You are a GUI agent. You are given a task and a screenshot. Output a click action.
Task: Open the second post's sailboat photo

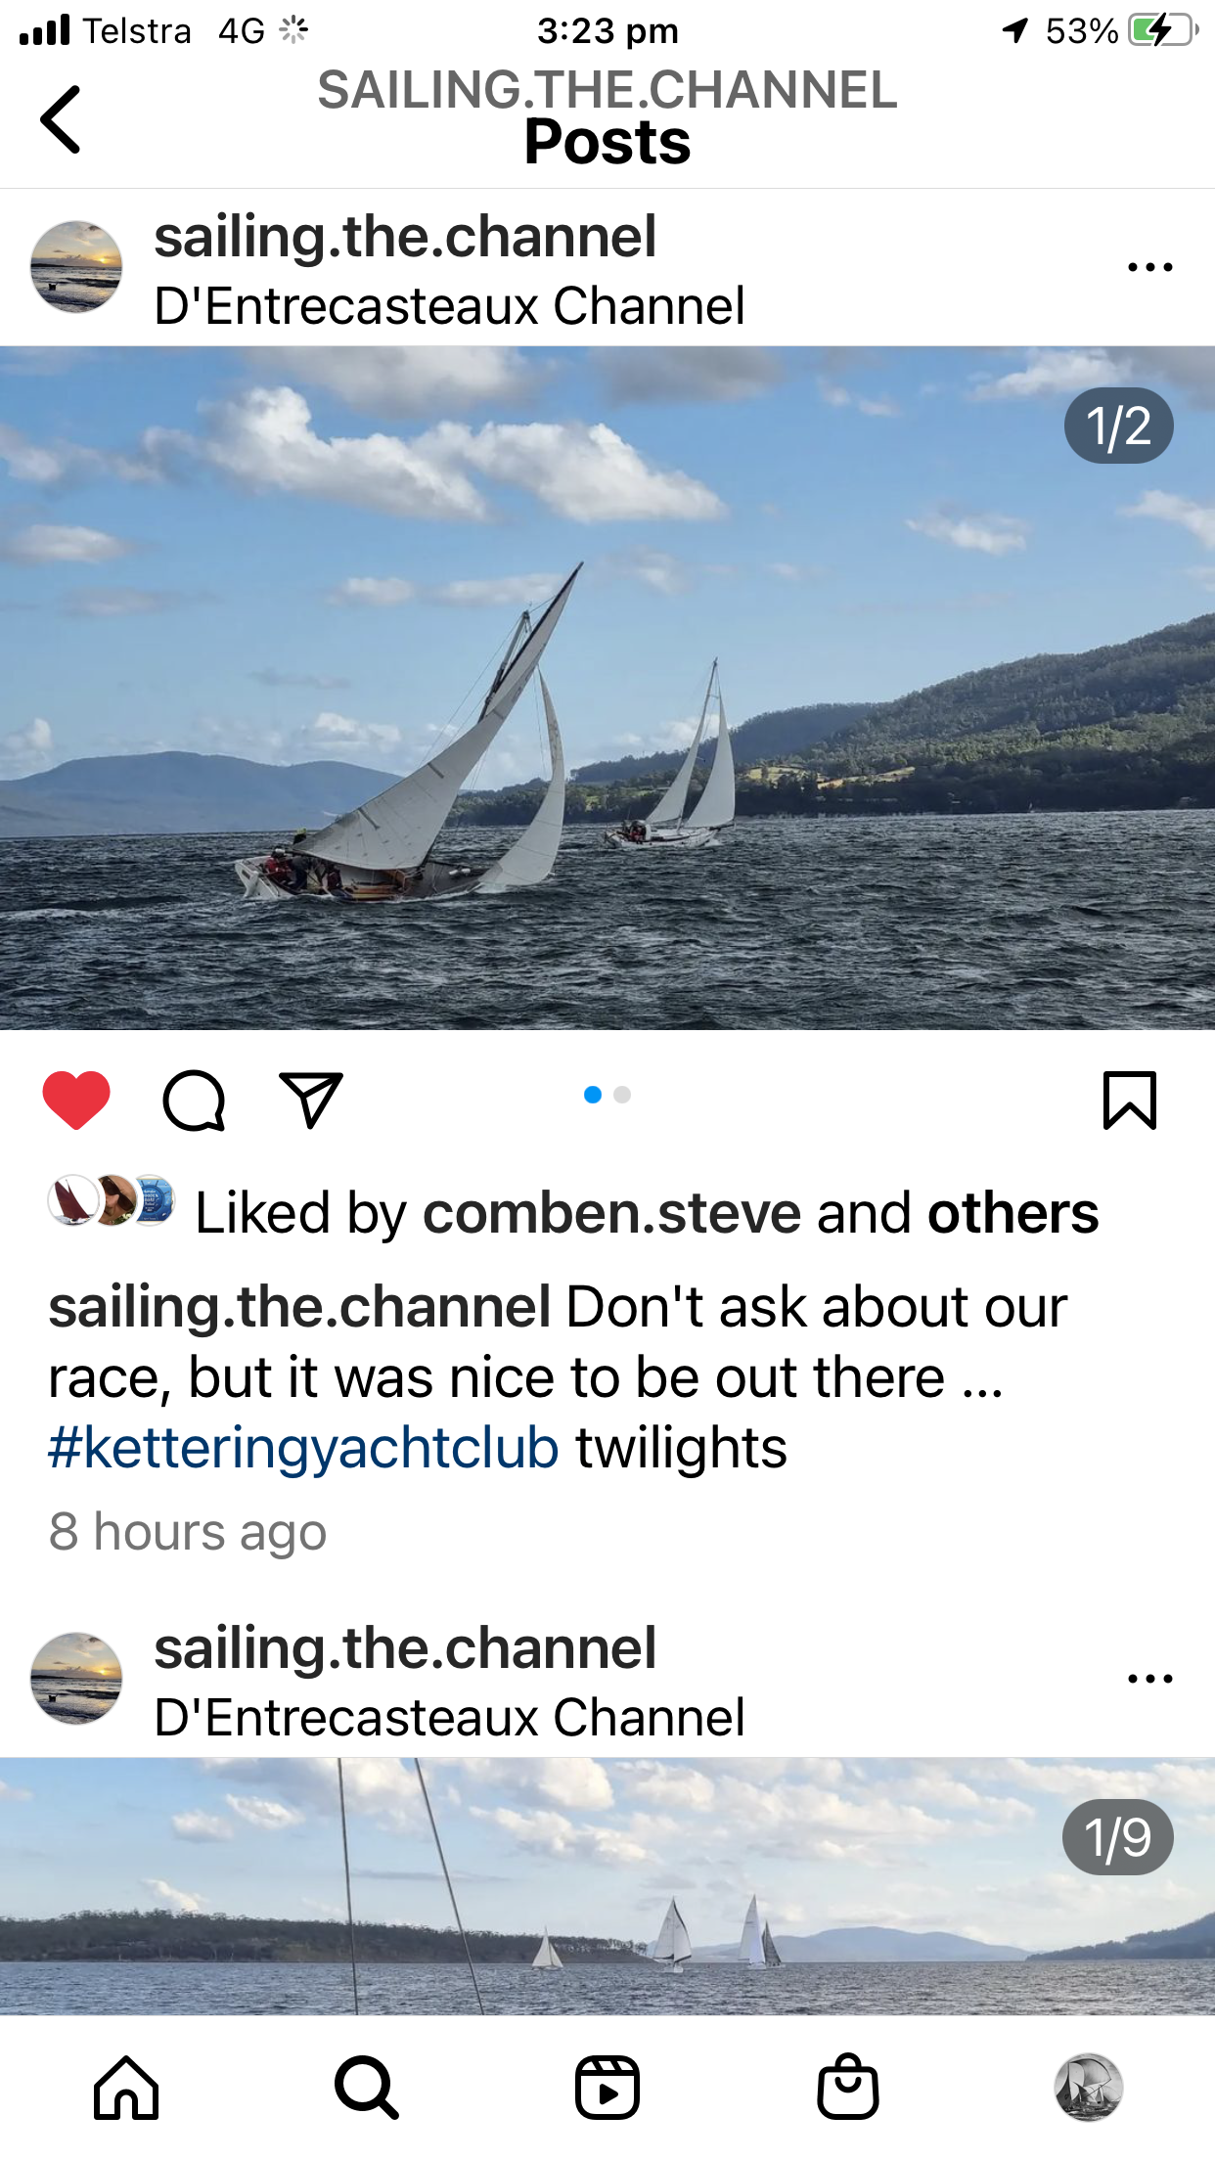(607, 1886)
